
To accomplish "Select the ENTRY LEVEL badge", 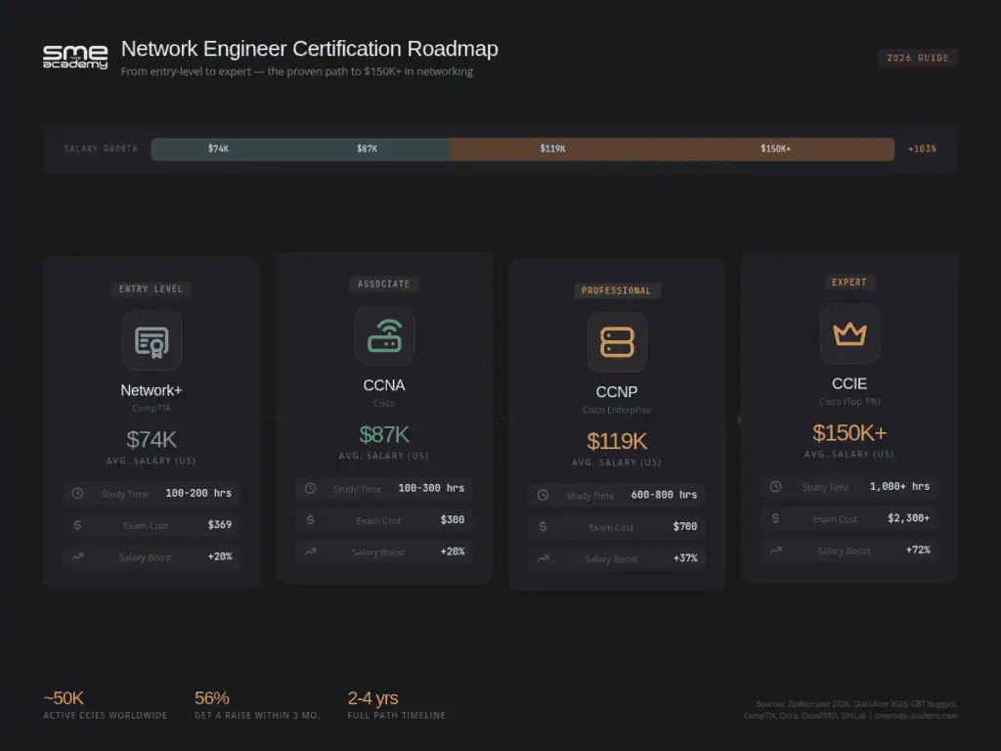I will pyautogui.click(x=152, y=288).
